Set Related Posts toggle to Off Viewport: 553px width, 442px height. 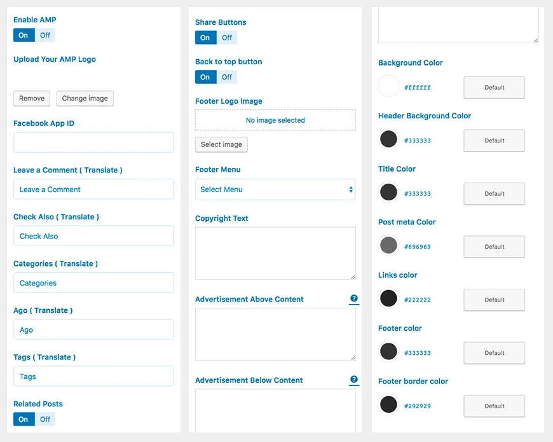45,420
